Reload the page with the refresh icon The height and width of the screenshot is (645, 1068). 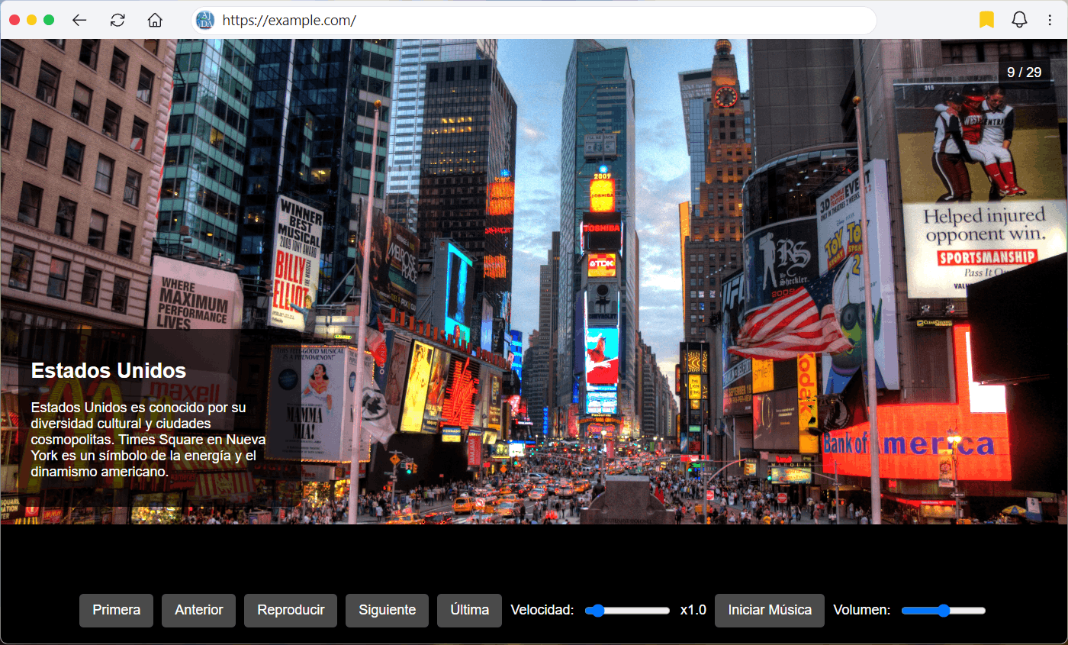pos(117,21)
